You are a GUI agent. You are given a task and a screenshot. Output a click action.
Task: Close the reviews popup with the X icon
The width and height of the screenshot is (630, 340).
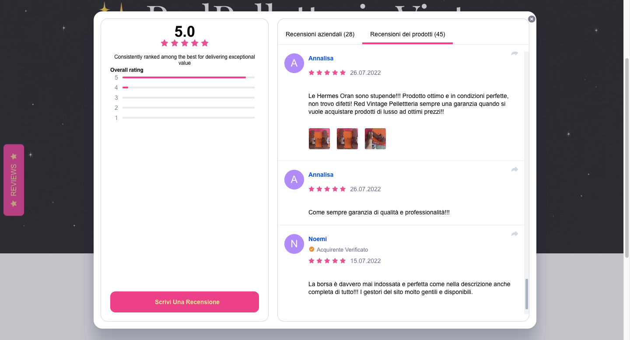[x=532, y=19]
